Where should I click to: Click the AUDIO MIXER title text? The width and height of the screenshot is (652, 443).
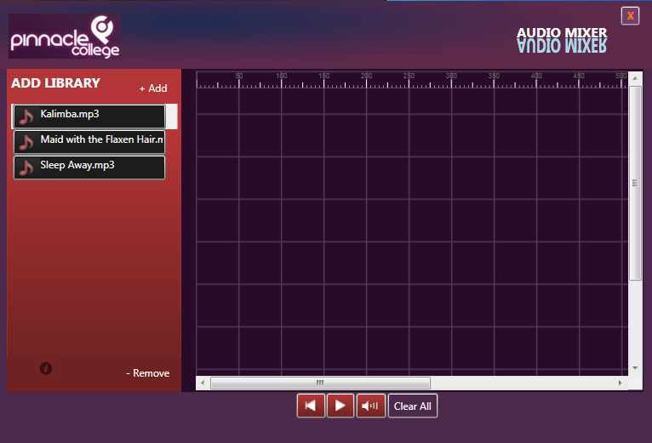click(562, 33)
